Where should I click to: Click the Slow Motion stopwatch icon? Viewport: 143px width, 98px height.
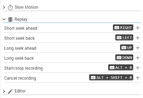point(10,7)
